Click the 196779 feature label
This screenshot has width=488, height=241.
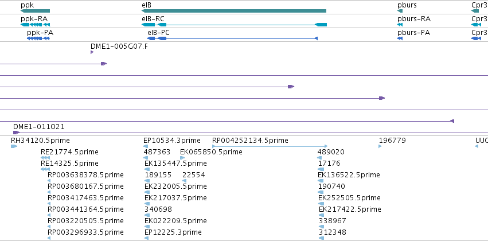tap(392, 141)
